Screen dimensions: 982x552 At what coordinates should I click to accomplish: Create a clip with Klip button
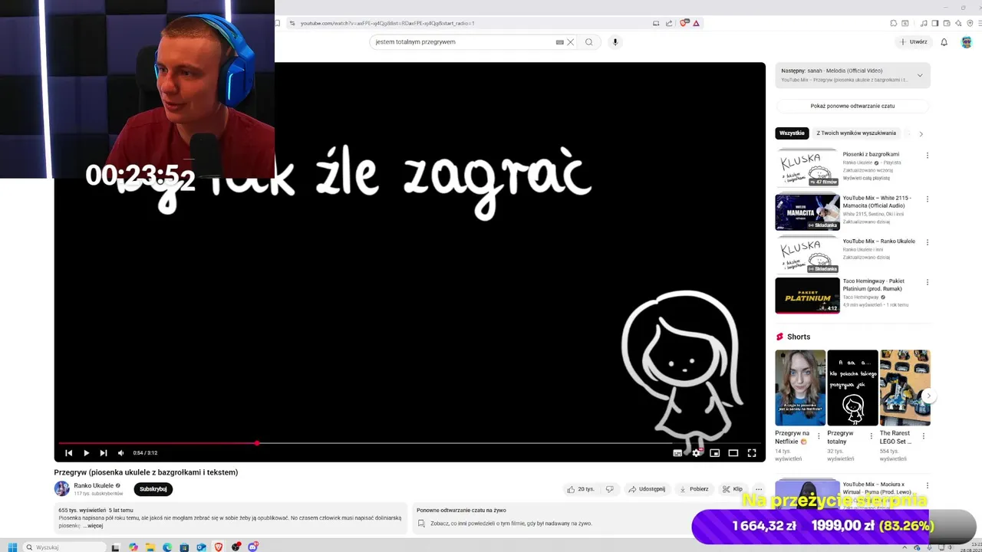click(x=733, y=489)
